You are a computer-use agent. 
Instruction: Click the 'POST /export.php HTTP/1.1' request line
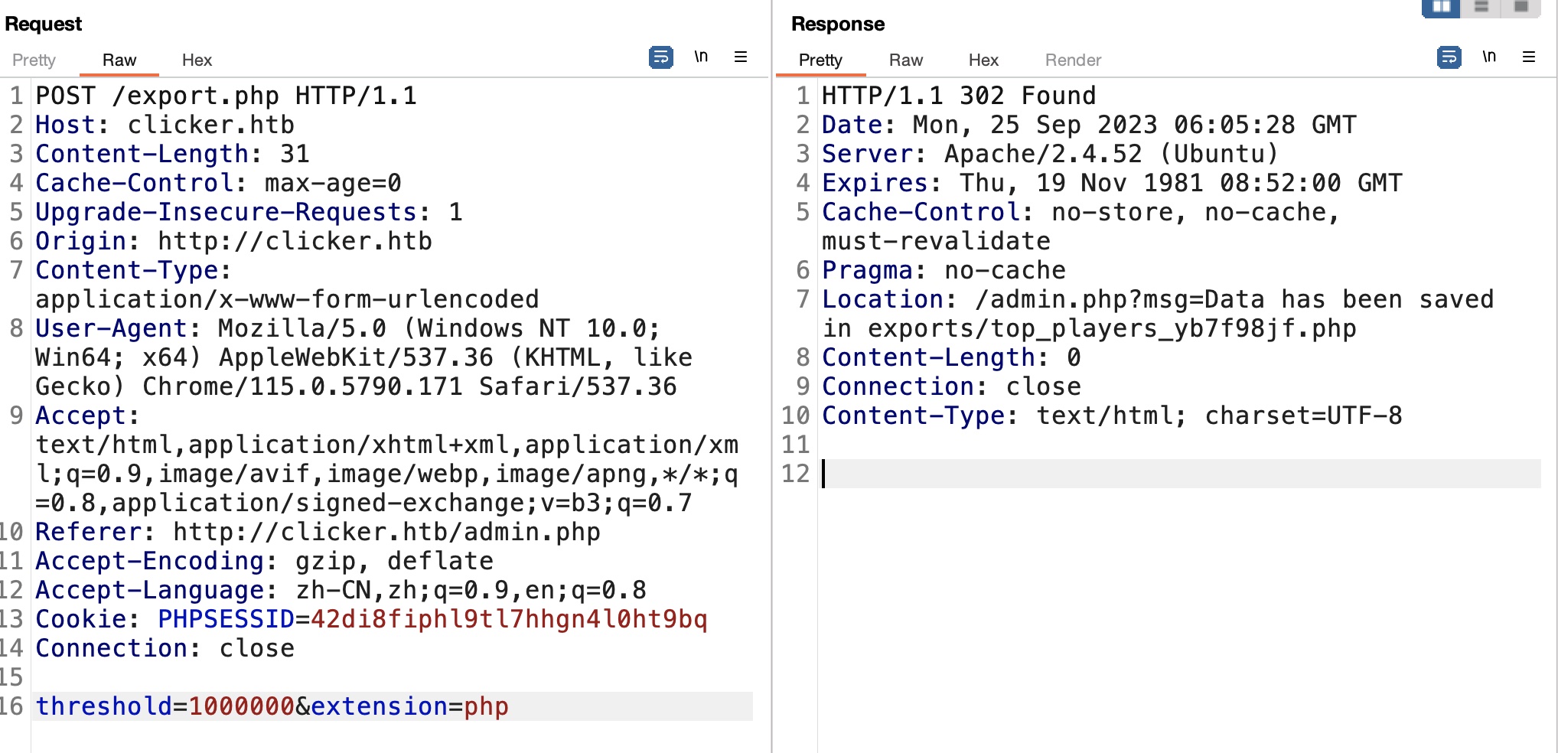tap(227, 96)
